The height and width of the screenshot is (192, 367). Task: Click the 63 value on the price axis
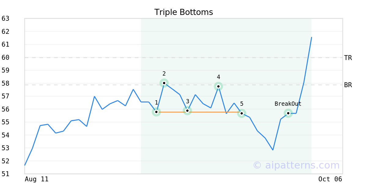coord(6,19)
